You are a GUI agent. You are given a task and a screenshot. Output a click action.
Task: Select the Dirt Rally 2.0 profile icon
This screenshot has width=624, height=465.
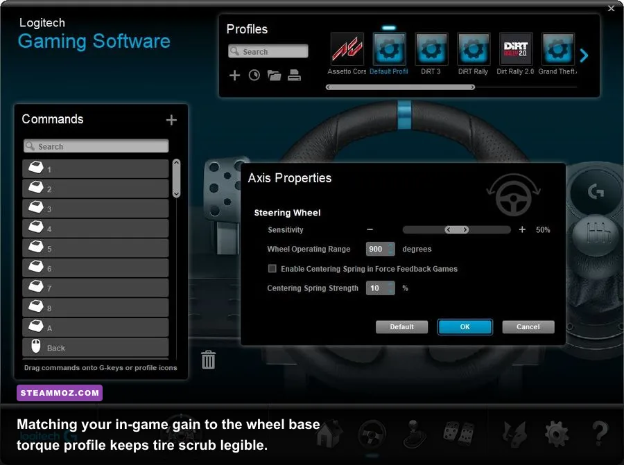516,49
